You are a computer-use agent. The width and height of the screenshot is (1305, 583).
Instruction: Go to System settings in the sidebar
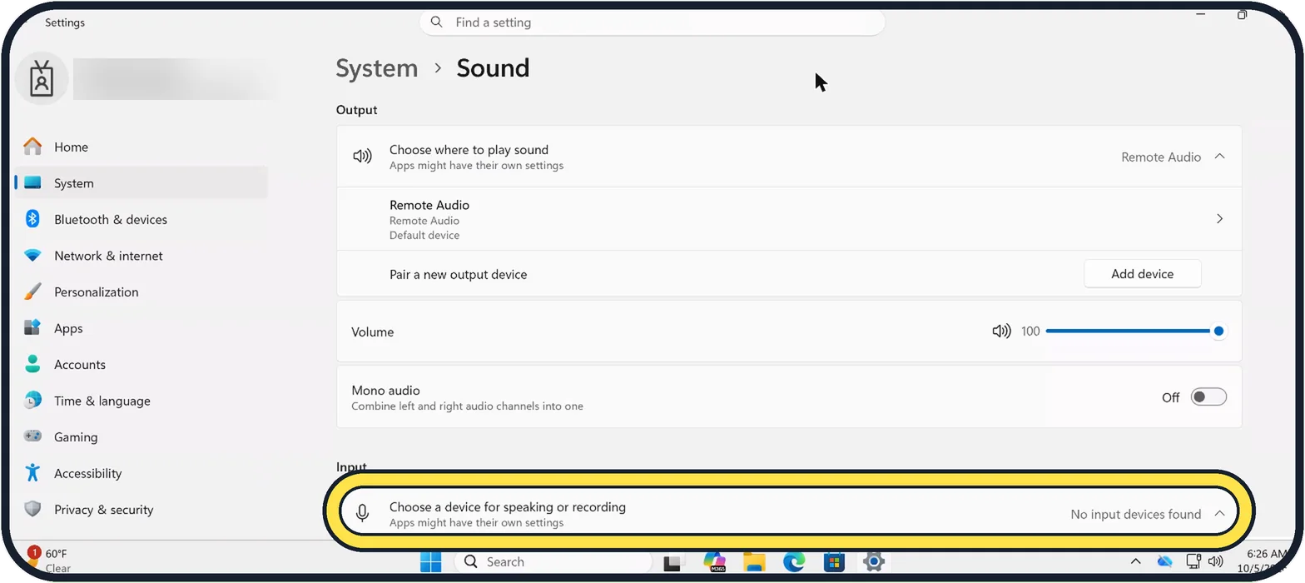coord(141,183)
